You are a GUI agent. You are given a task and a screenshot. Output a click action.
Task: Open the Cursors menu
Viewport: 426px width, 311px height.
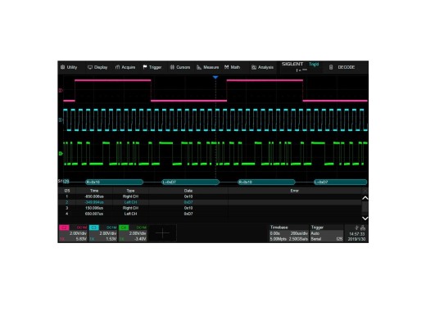coord(180,67)
